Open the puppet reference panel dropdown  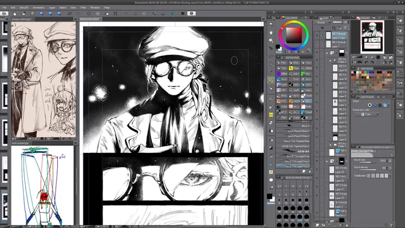point(76,143)
